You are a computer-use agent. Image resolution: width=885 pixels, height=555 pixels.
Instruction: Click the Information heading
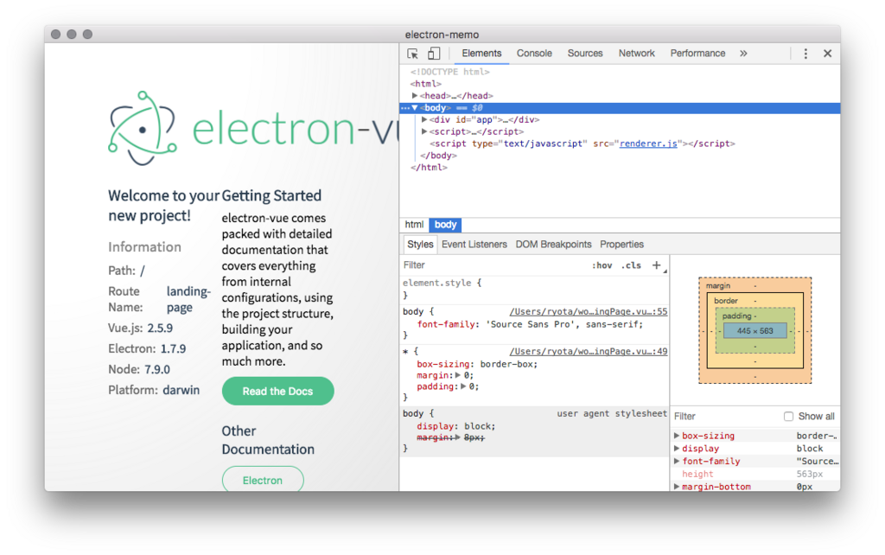point(144,247)
